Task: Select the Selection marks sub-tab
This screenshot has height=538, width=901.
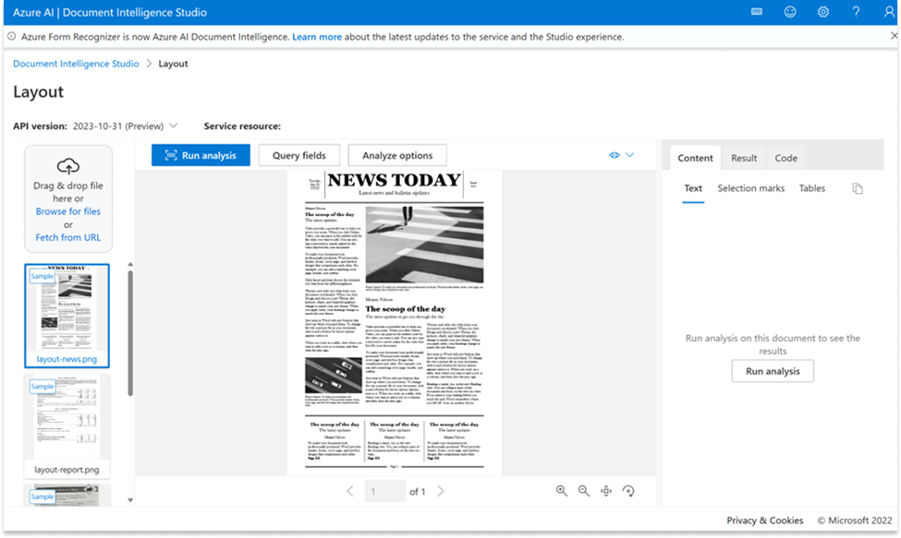Action: (x=750, y=188)
